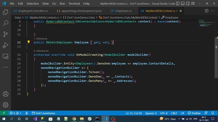Open the Terminal menu

[x=74, y=4]
